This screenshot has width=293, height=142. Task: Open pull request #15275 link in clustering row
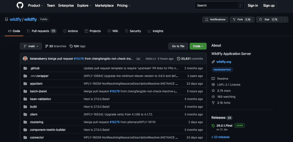pyautogui.click(x=115, y=122)
